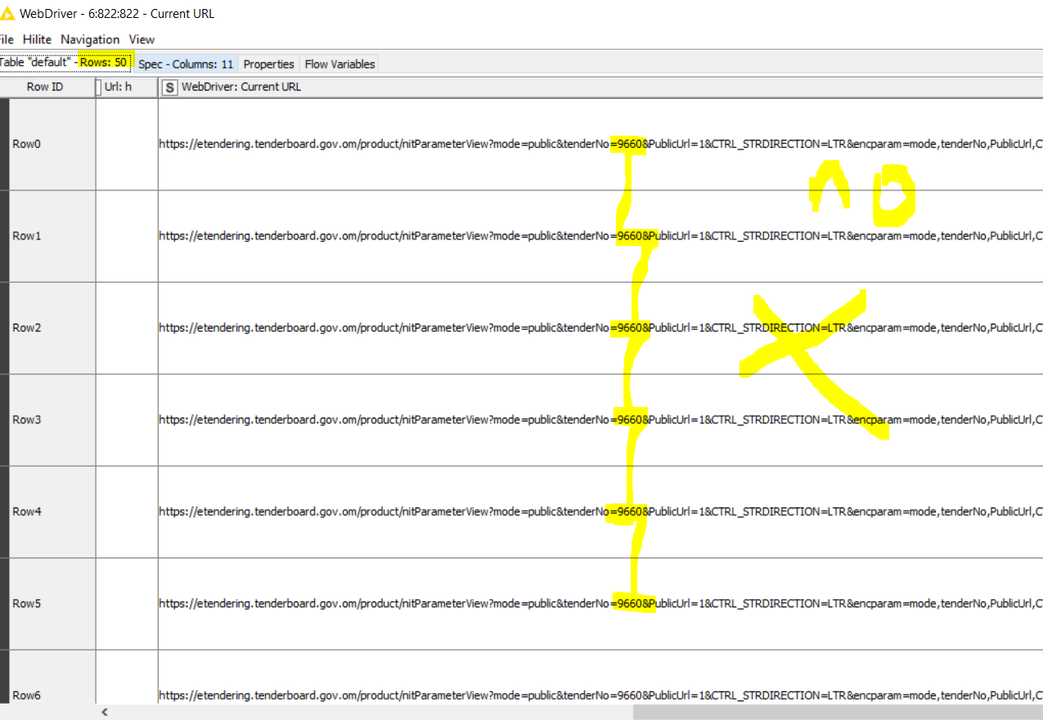Screen dimensions: 1043x720
Task: Click the horizontal scrollbar thumb at bottom
Action: click(834, 713)
